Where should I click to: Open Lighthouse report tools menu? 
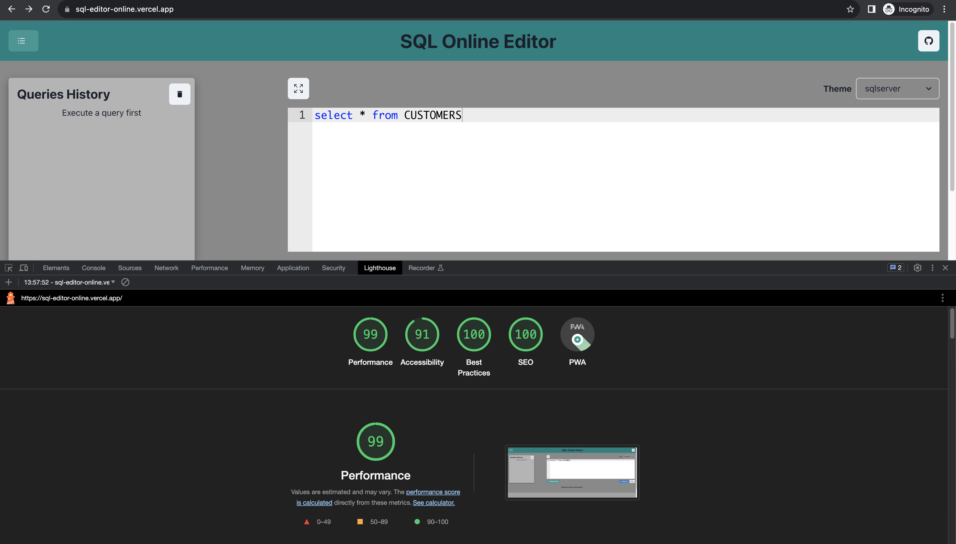point(942,298)
